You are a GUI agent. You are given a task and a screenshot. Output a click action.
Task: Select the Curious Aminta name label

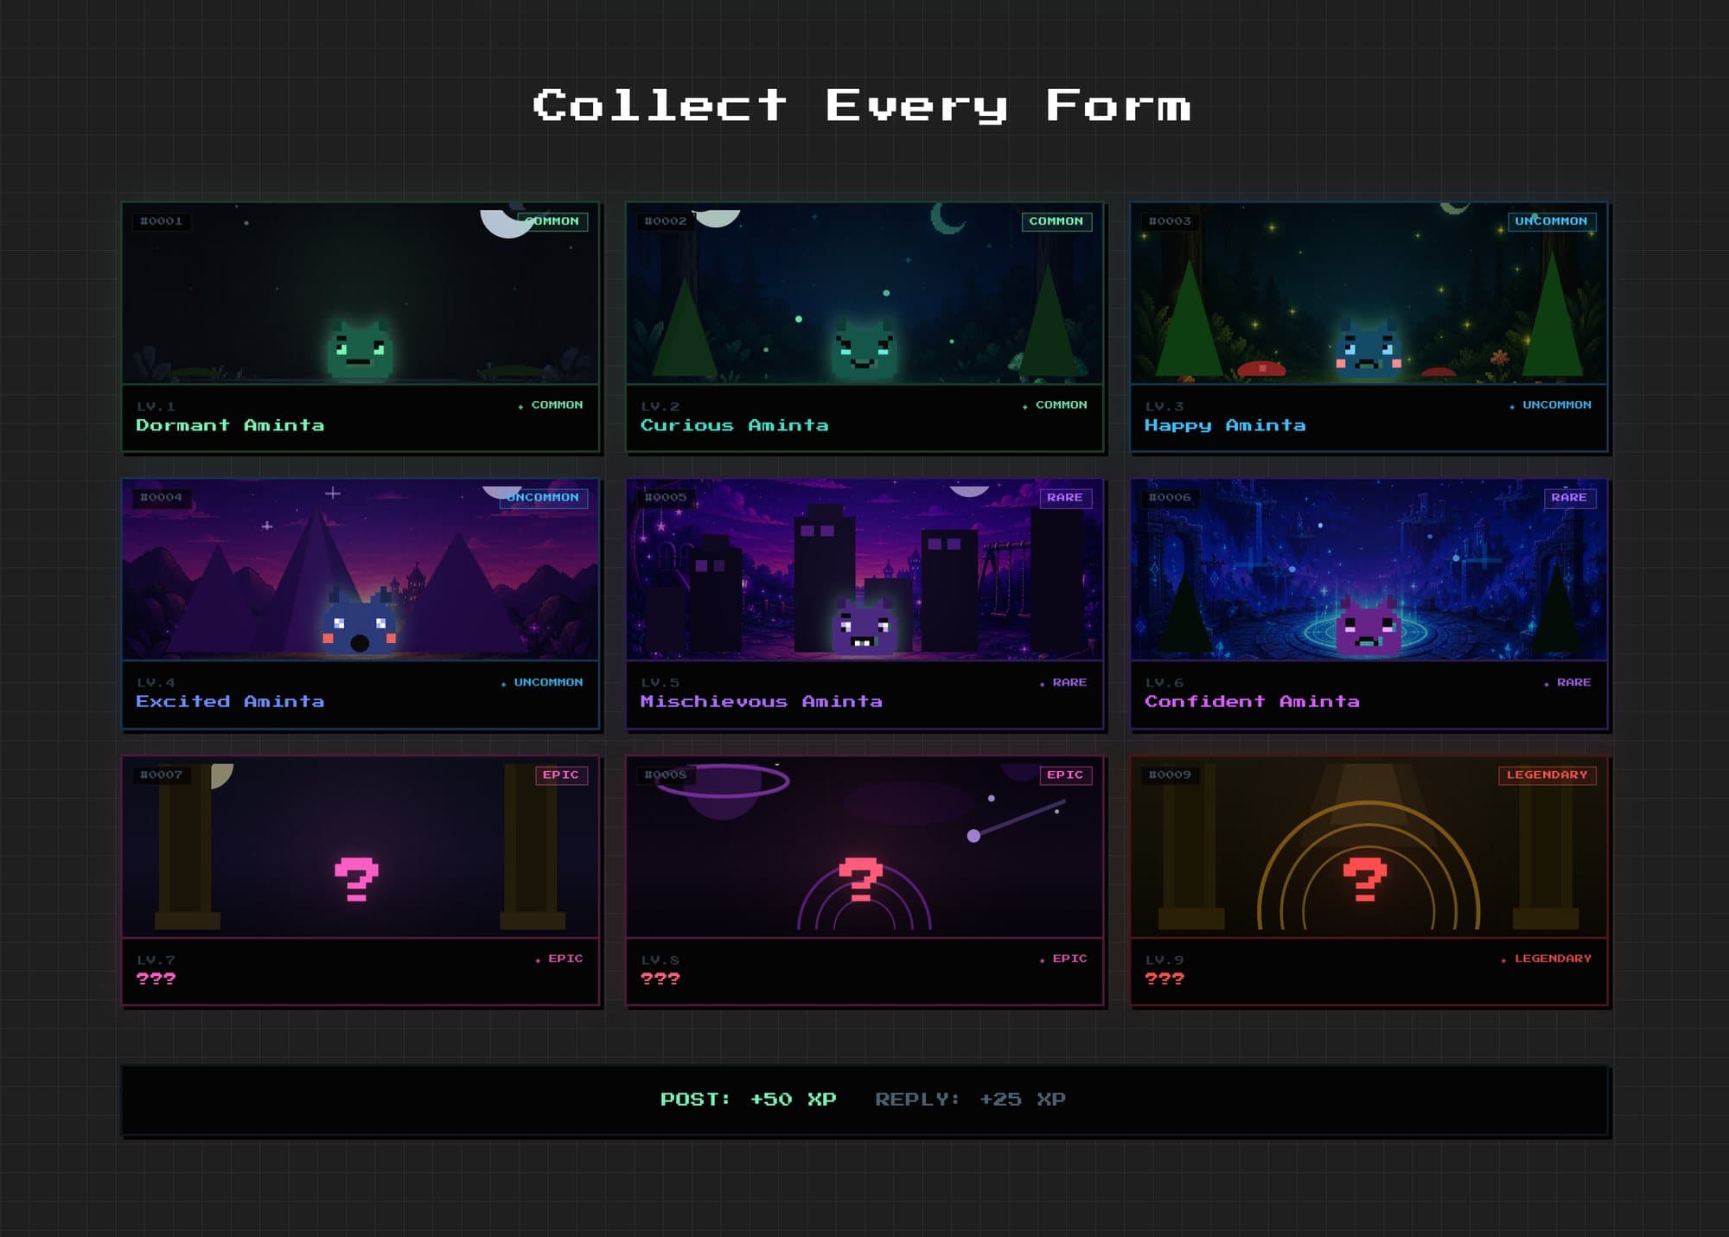tap(734, 425)
